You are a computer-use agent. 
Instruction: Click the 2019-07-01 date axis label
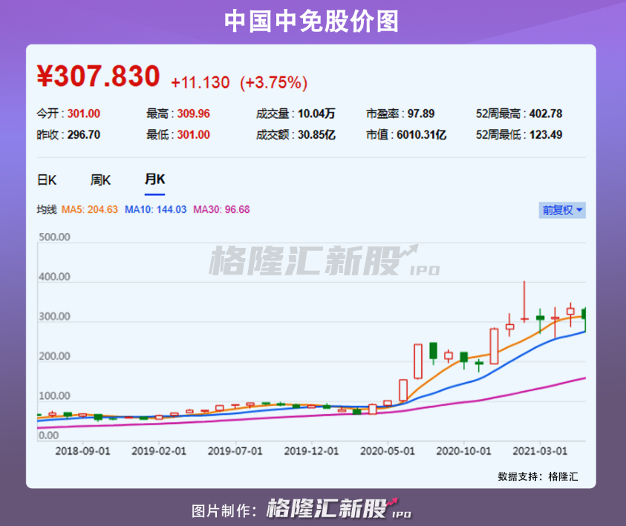pos(235,451)
